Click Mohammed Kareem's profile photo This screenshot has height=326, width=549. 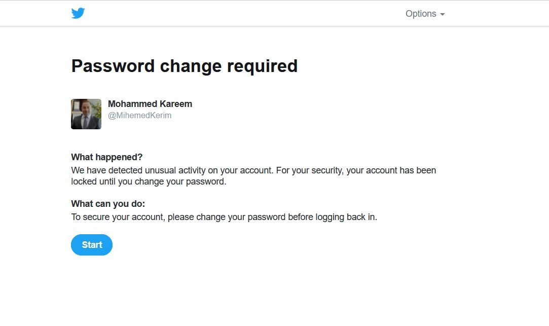[x=86, y=114]
